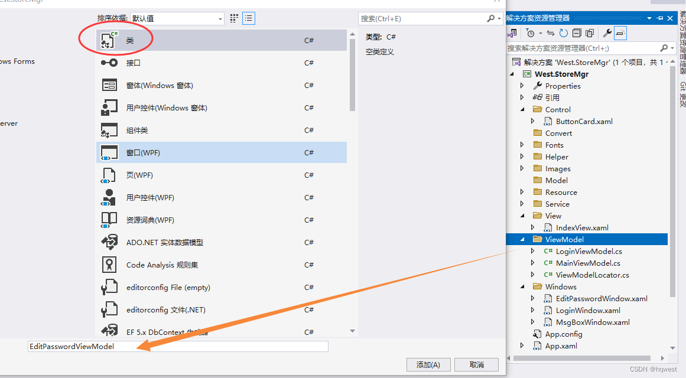Open the Git 更改 side tab

point(682,94)
